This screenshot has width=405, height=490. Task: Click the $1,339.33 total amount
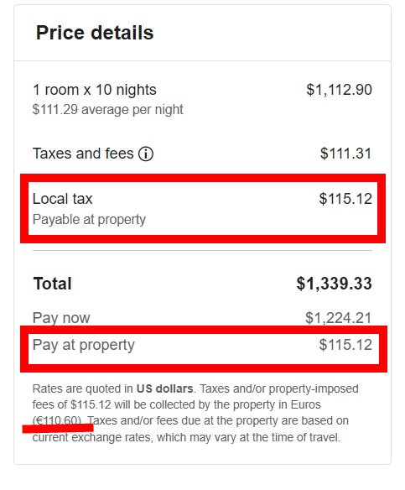tap(334, 284)
